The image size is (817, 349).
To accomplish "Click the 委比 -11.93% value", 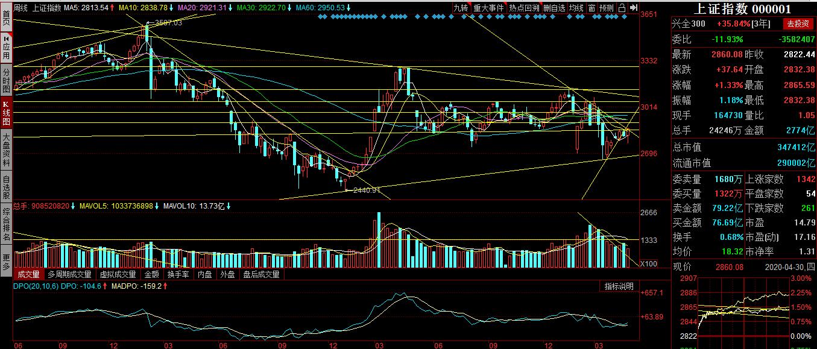I will coord(726,39).
